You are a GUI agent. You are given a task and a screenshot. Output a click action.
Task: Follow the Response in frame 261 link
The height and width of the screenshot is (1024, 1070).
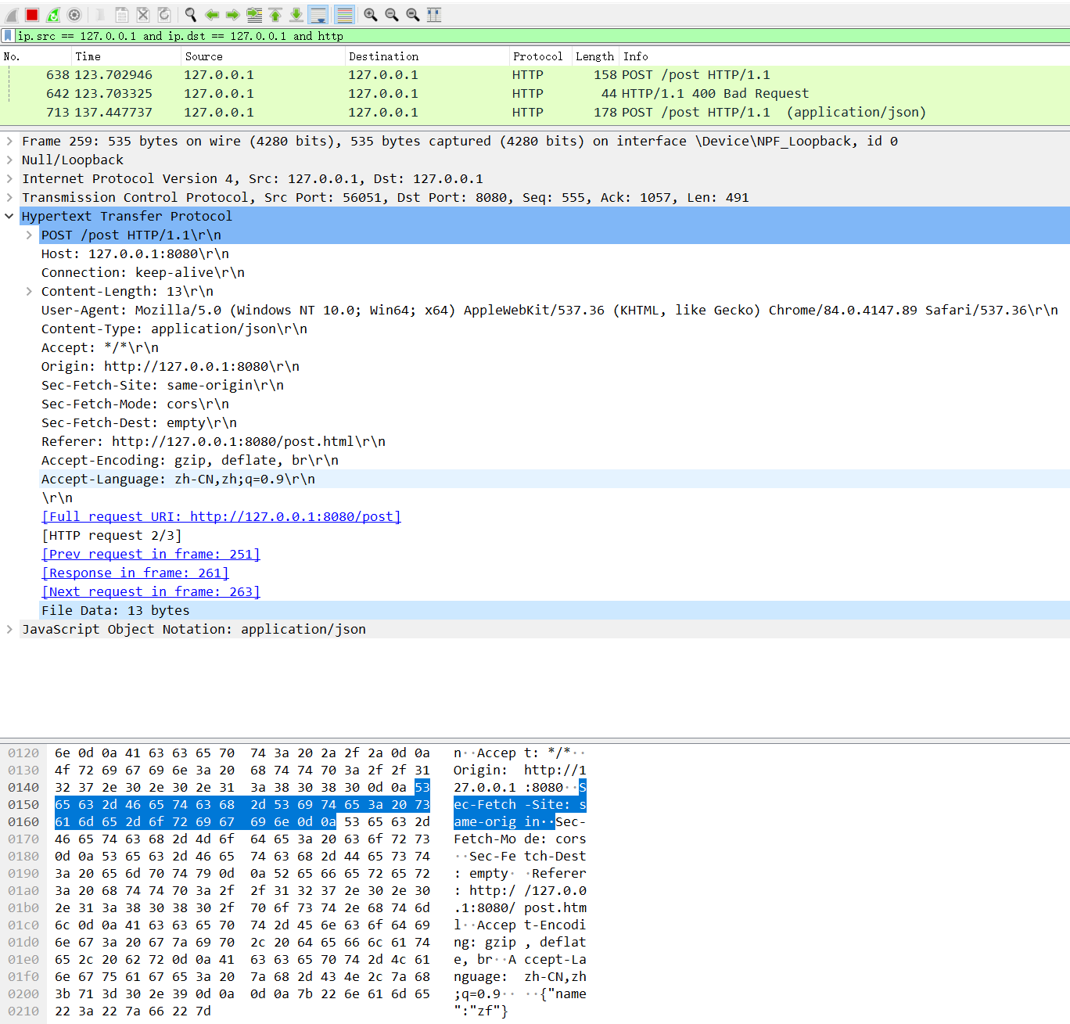tap(135, 573)
